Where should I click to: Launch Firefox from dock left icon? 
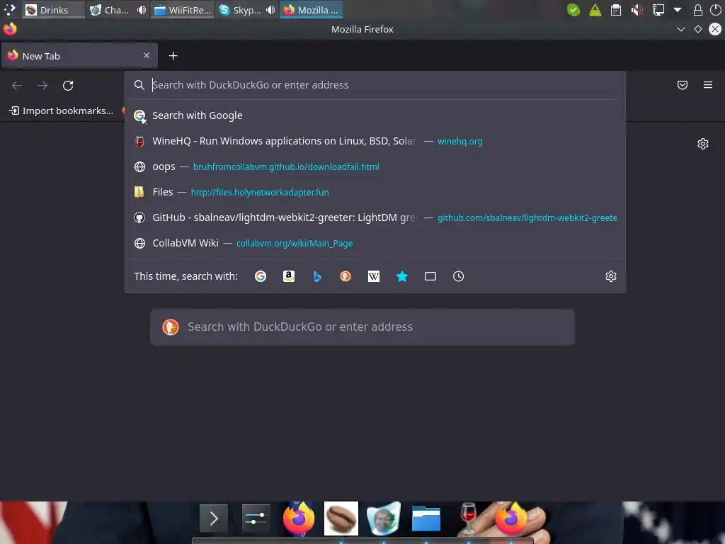(x=299, y=518)
